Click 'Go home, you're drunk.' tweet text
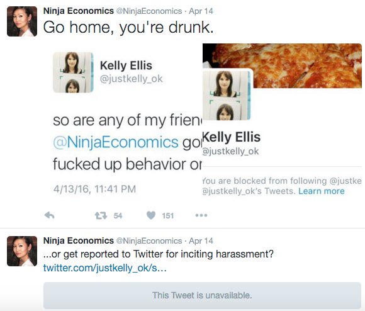This screenshot has width=365, height=311. (x=128, y=28)
